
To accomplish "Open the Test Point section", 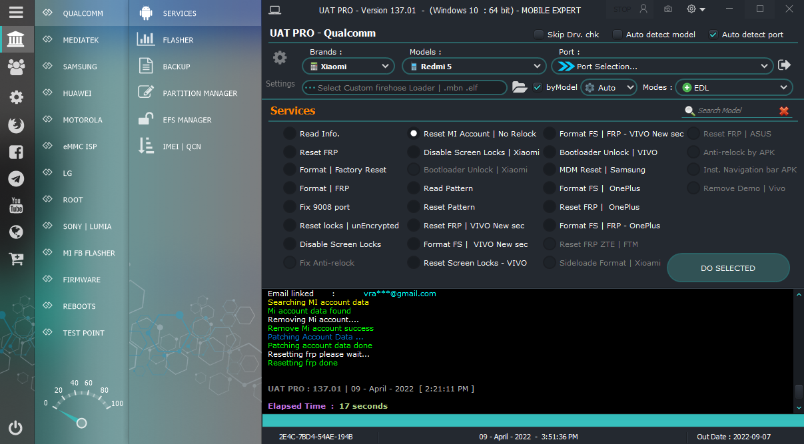I will (82, 333).
